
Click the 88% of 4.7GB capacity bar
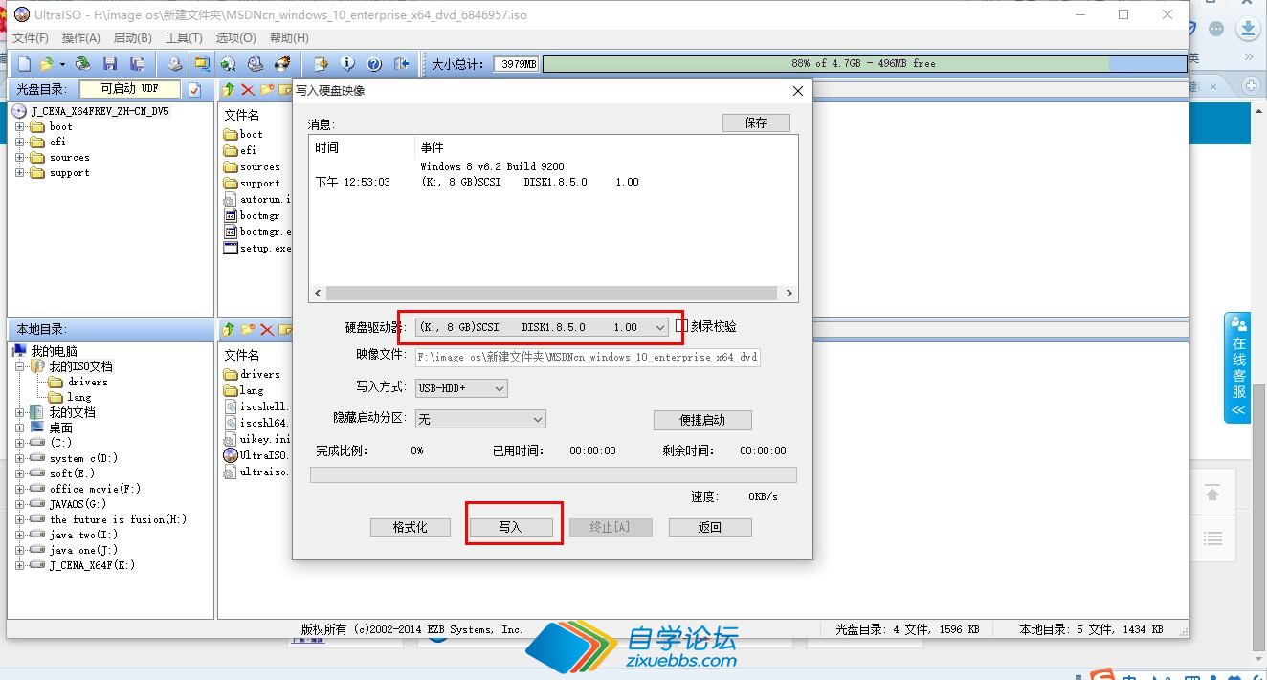865,64
